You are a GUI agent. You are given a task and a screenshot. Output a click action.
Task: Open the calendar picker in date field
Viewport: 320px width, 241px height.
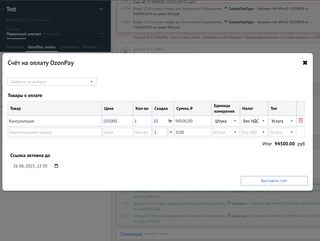coord(56,166)
